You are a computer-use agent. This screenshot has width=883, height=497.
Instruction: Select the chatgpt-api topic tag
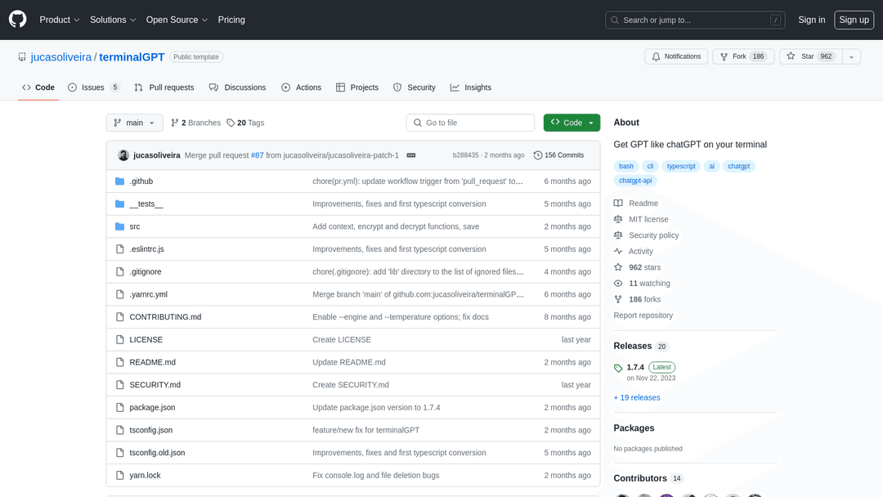pyautogui.click(x=635, y=181)
